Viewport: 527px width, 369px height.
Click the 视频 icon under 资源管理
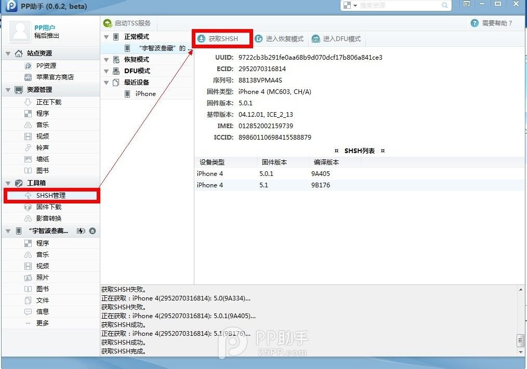coord(28,136)
